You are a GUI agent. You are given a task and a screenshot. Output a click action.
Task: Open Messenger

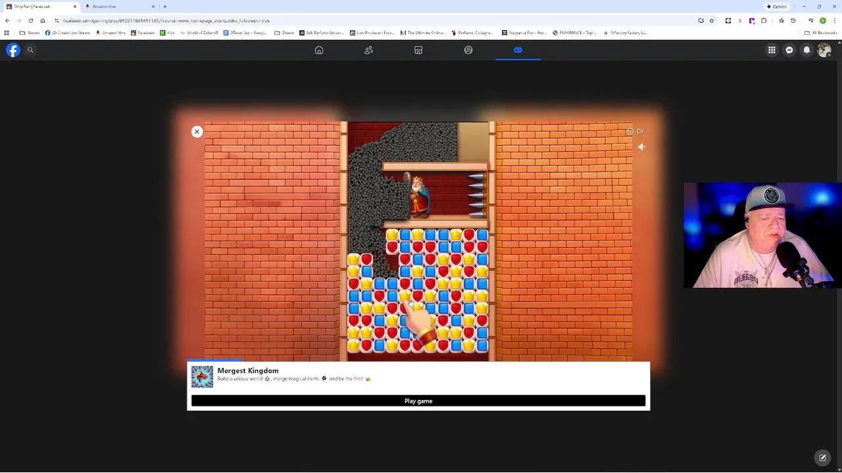tap(789, 50)
